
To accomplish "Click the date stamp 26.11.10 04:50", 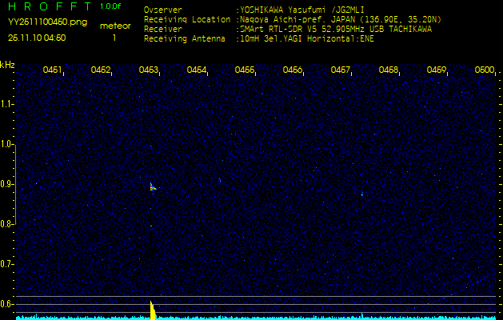I will tap(37, 37).
